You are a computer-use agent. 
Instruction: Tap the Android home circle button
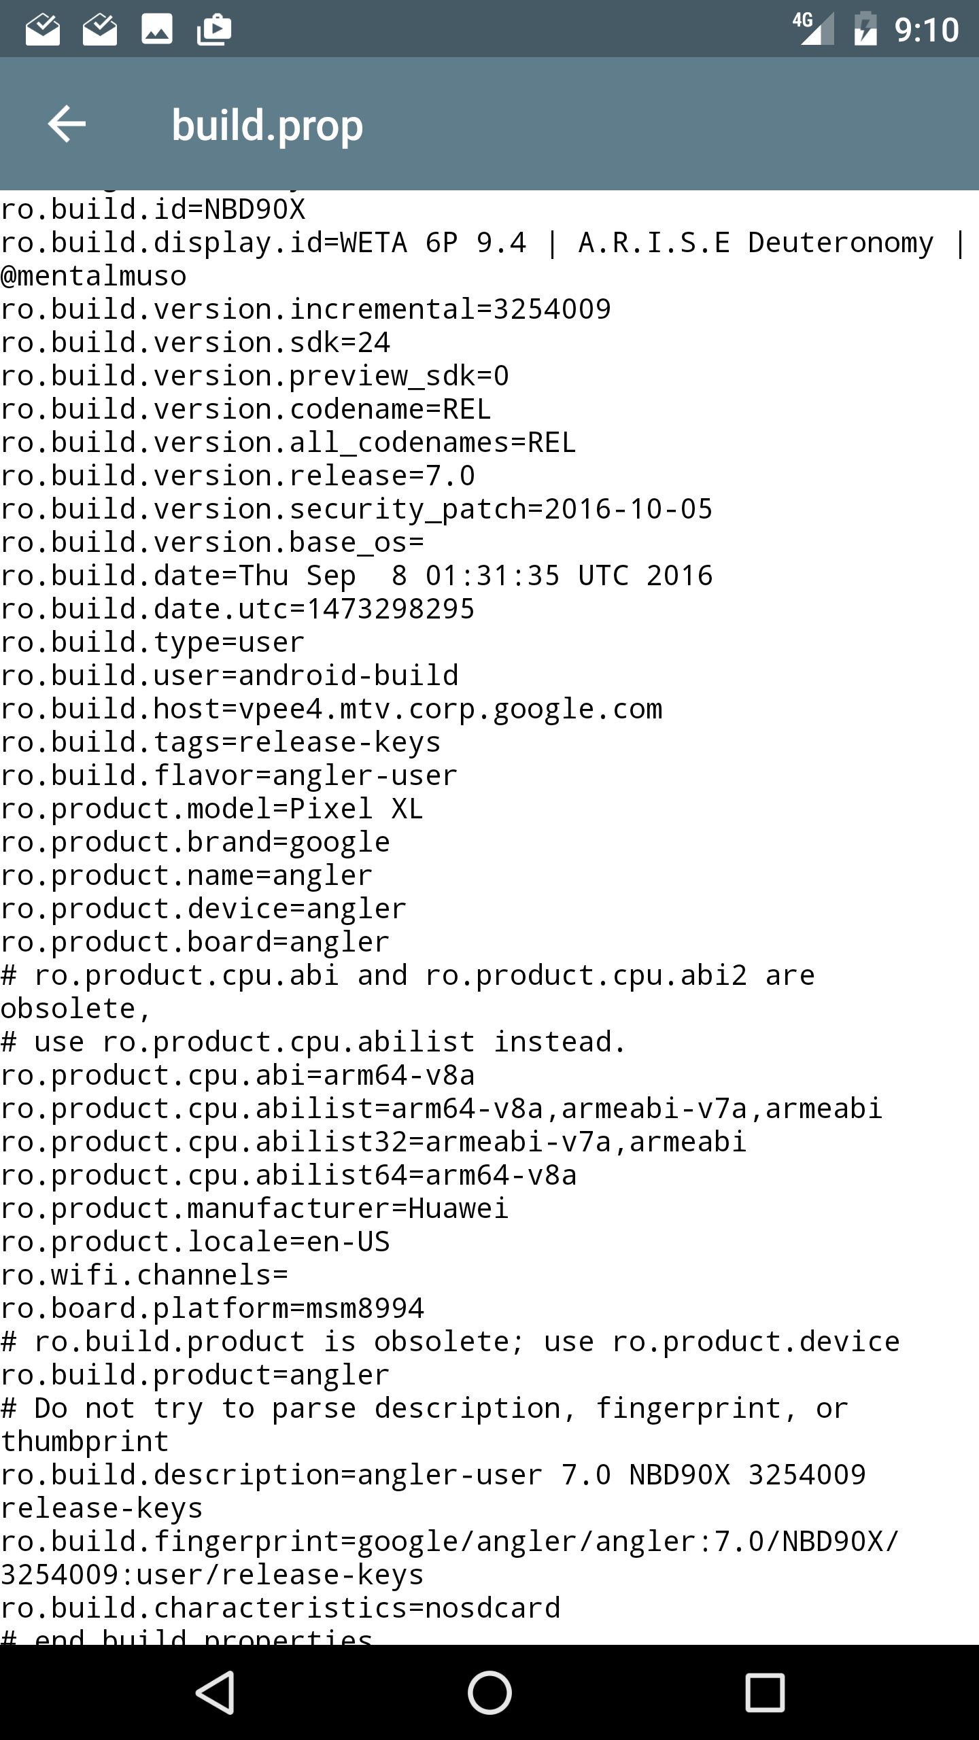(x=489, y=1692)
